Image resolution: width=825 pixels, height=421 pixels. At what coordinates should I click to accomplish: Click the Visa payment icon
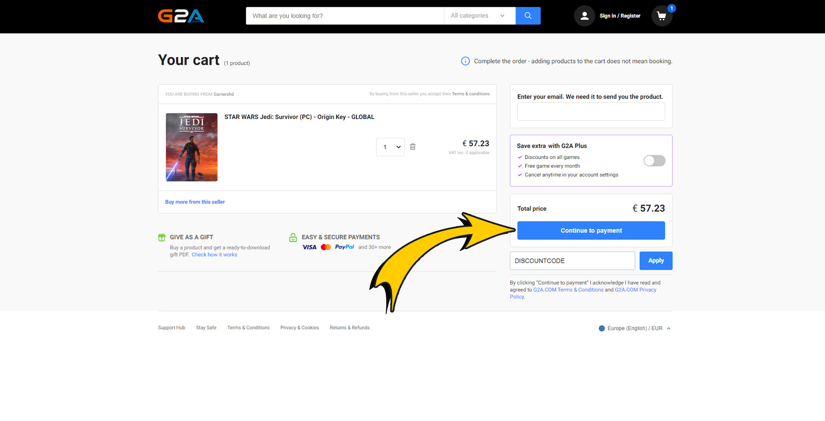click(309, 247)
